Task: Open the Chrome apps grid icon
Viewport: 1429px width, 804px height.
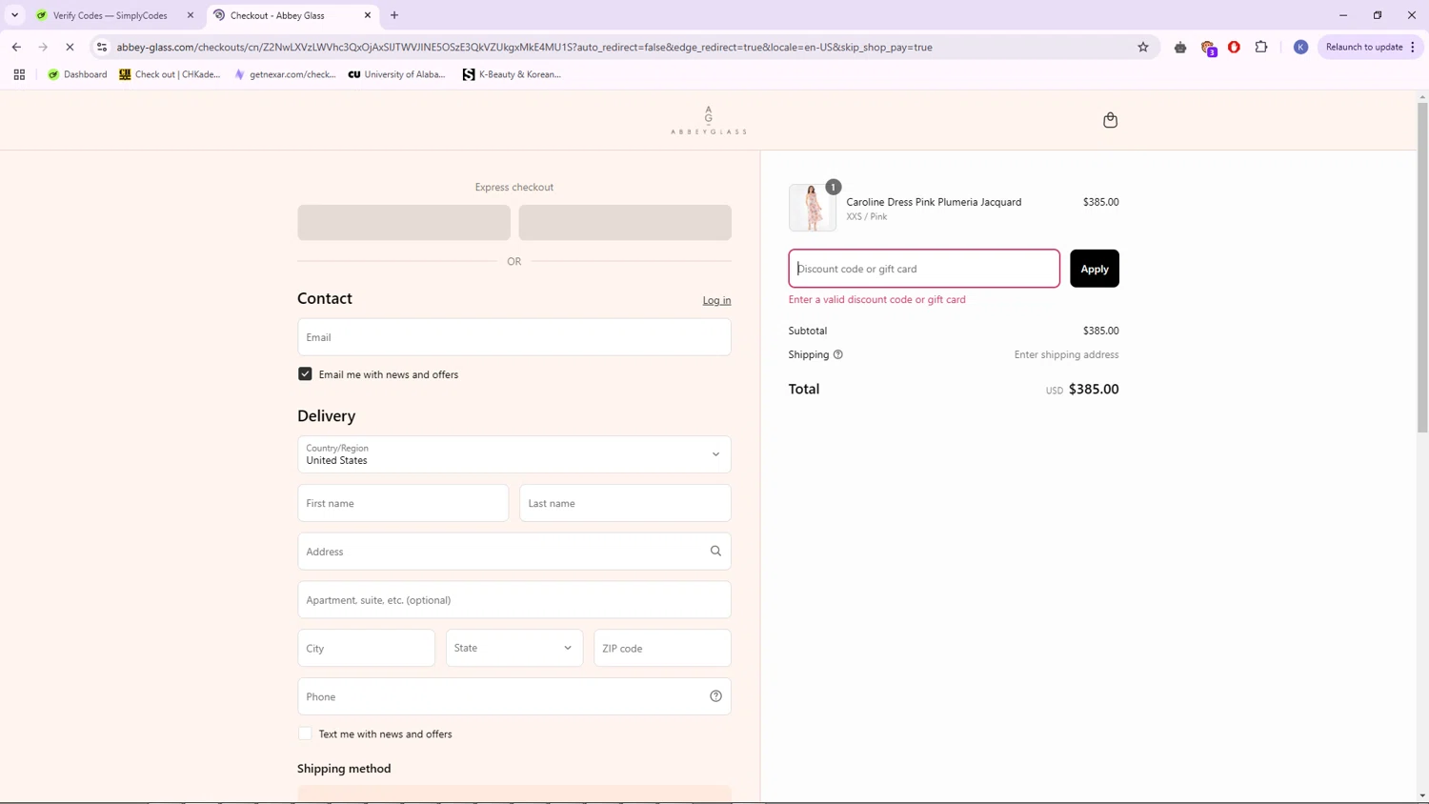Action: tap(19, 74)
